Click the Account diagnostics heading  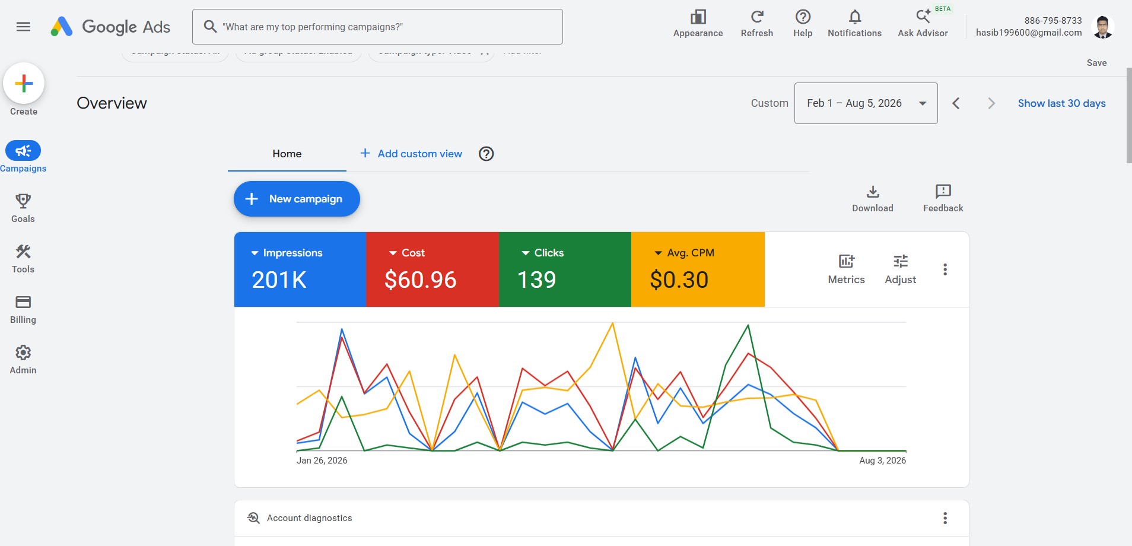(309, 518)
